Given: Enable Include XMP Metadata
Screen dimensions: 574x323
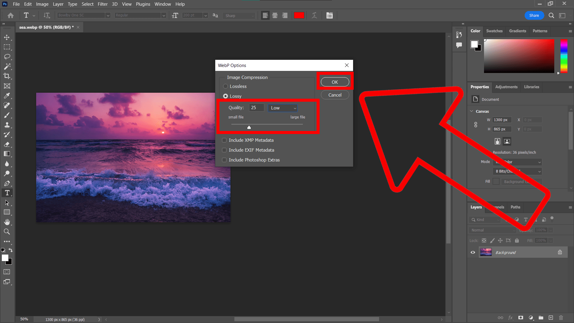Looking at the screenshot, I should point(224,140).
